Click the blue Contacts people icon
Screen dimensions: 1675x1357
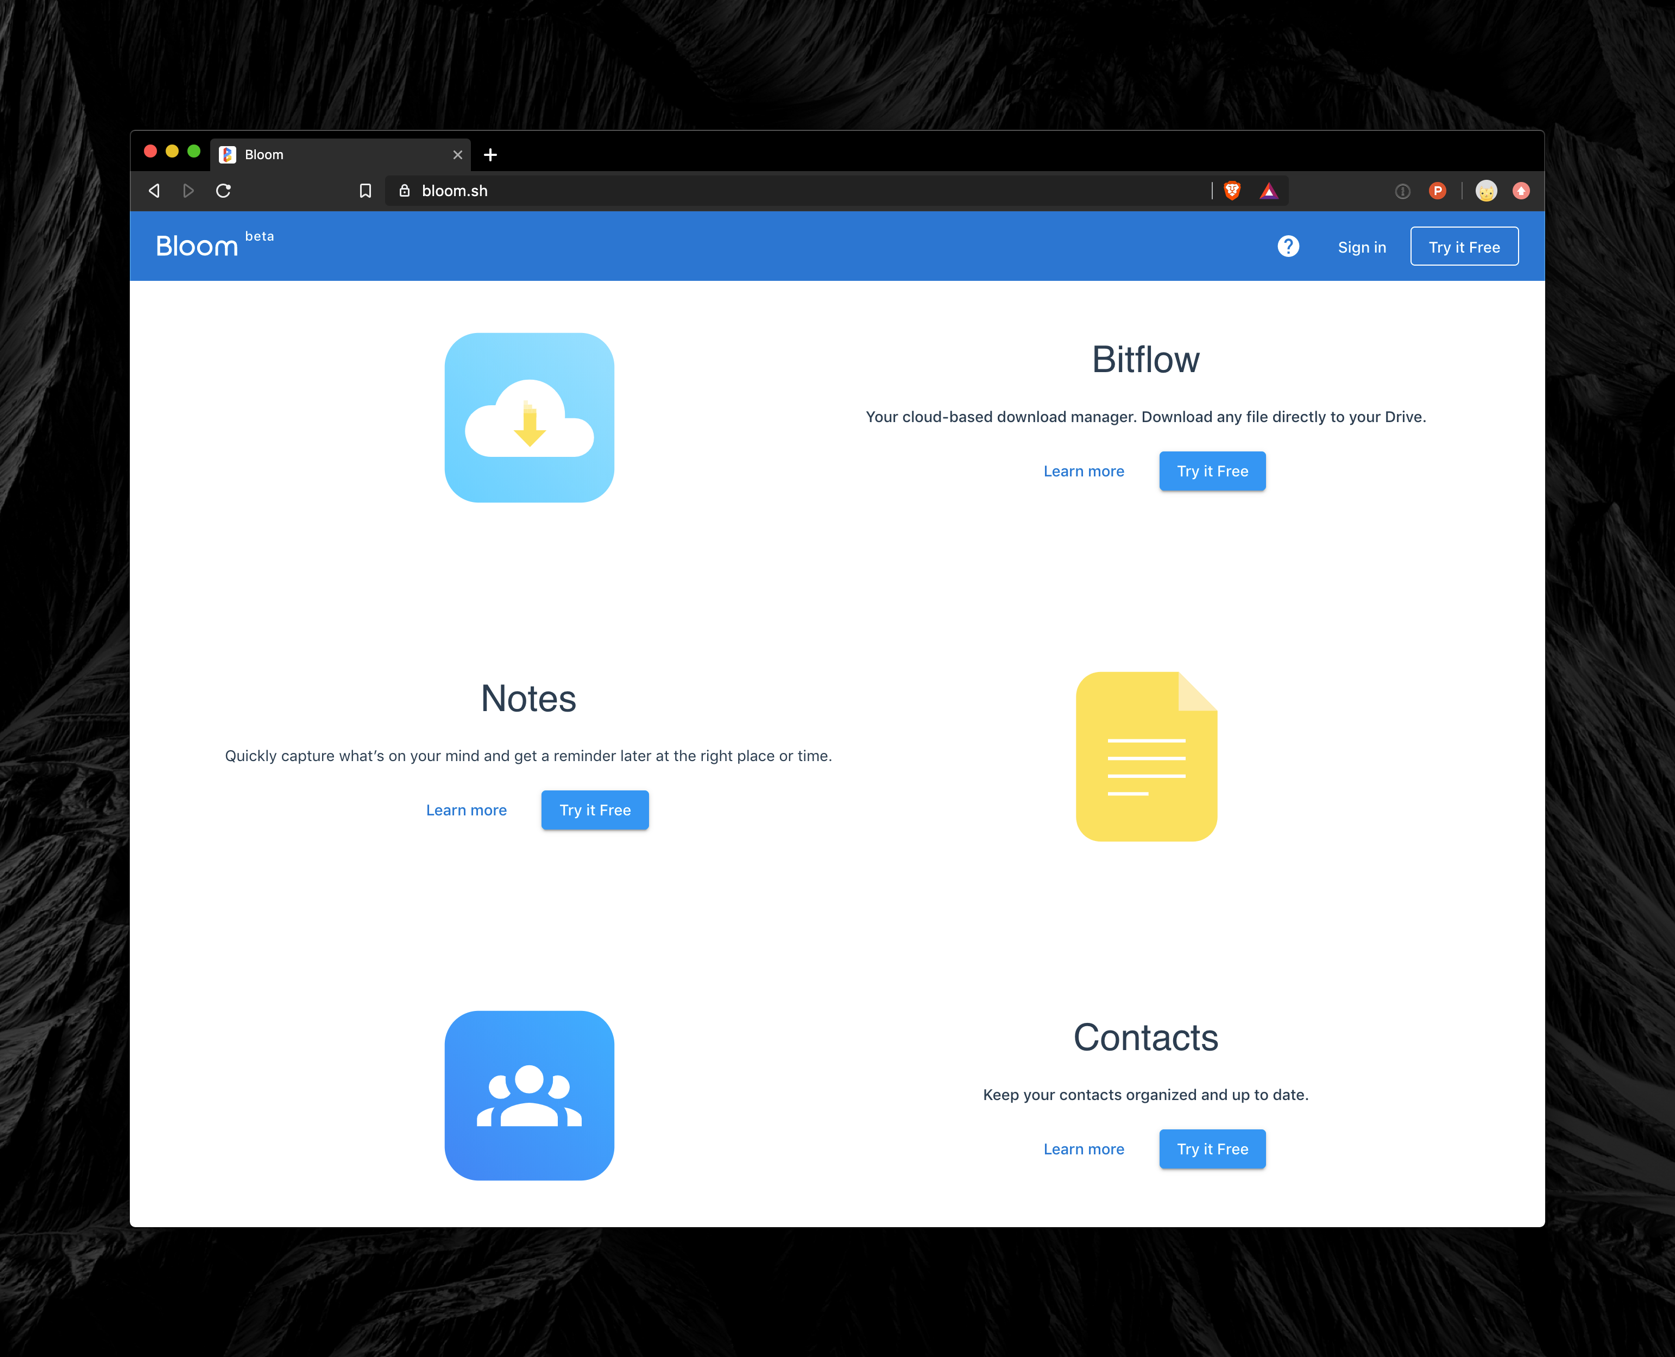[x=529, y=1095]
